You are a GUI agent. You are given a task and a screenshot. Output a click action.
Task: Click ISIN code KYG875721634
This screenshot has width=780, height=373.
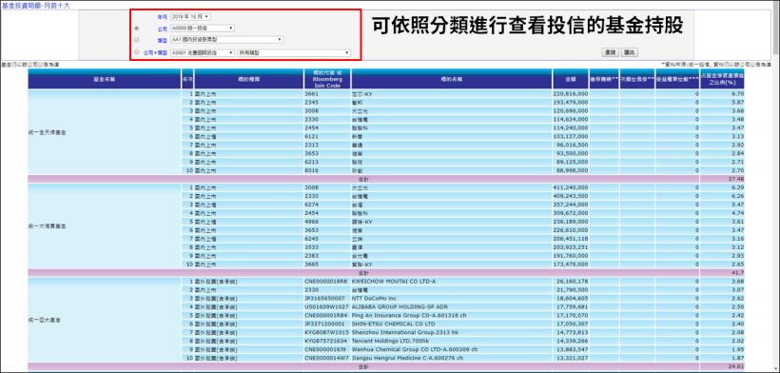[x=326, y=342]
